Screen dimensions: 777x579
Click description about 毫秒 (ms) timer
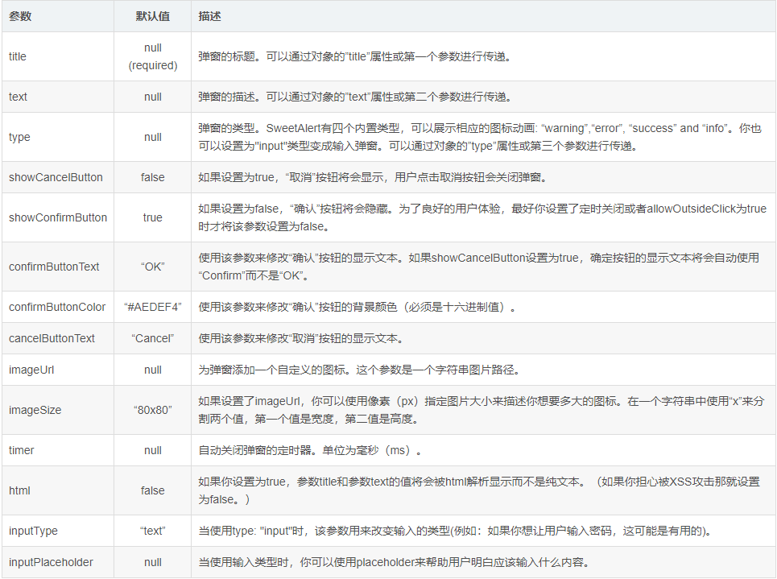point(310,450)
